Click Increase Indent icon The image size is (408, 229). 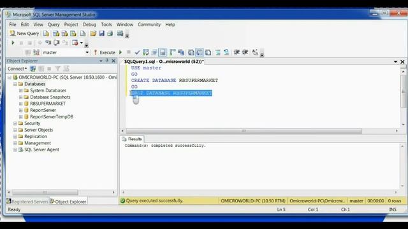(245, 52)
